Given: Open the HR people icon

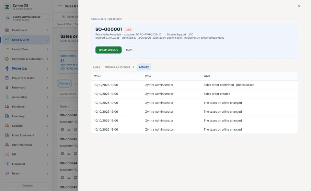Looking at the screenshot, I should coord(7,154).
